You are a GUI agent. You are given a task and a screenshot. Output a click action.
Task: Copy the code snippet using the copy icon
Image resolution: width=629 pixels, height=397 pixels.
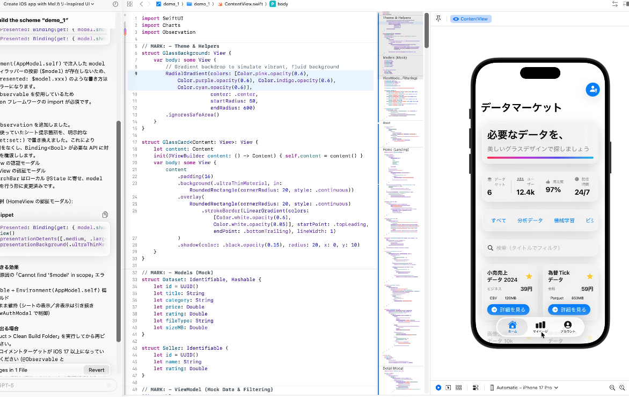(x=105, y=214)
